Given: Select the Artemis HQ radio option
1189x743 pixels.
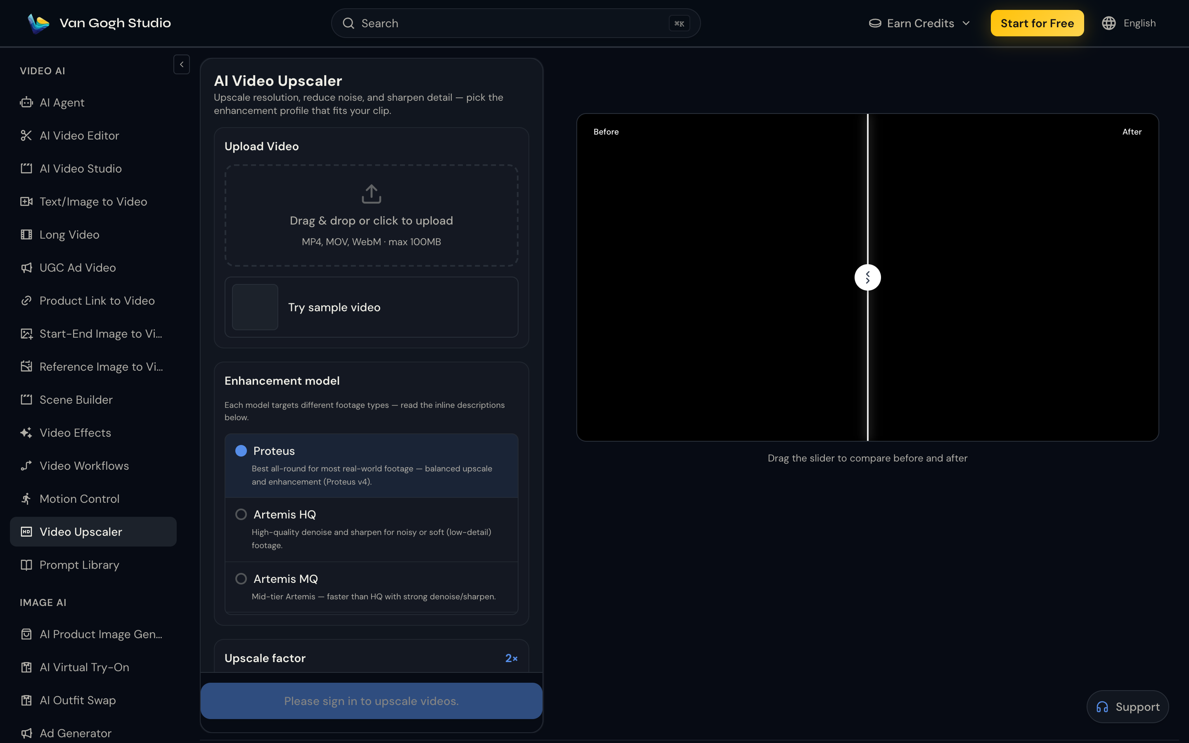Looking at the screenshot, I should tap(241, 514).
